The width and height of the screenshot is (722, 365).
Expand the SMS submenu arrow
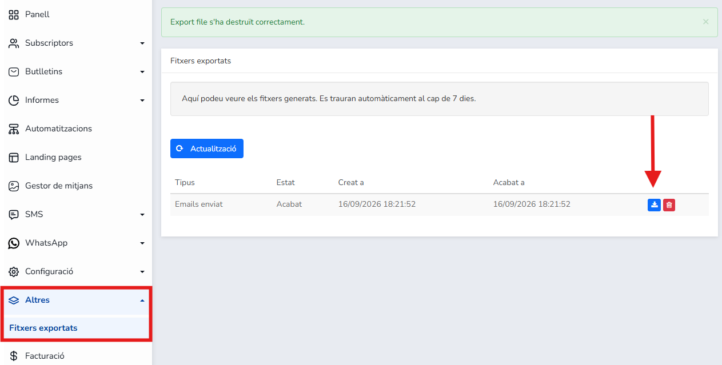[142, 215]
